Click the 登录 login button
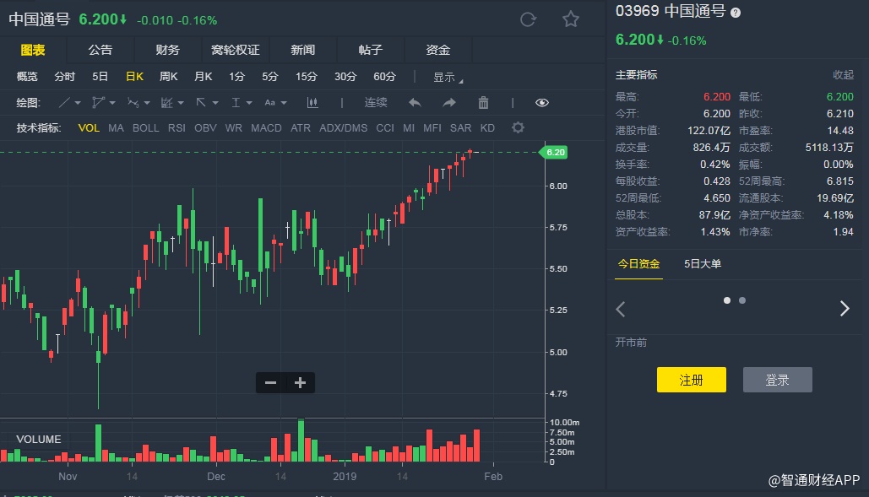This screenshot has height=497, width=869. (777, 380)
